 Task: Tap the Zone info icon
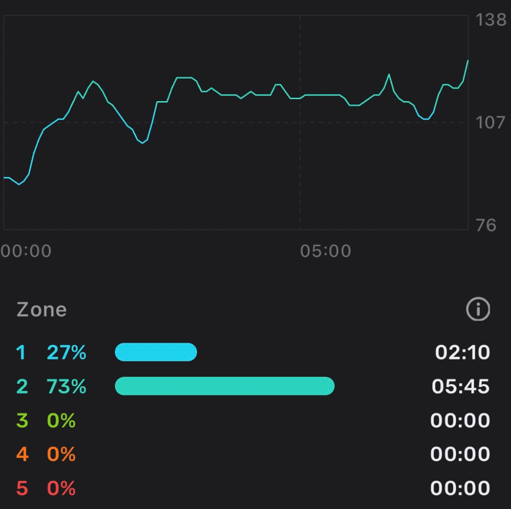pyautogui.click(x=478, y=310)
